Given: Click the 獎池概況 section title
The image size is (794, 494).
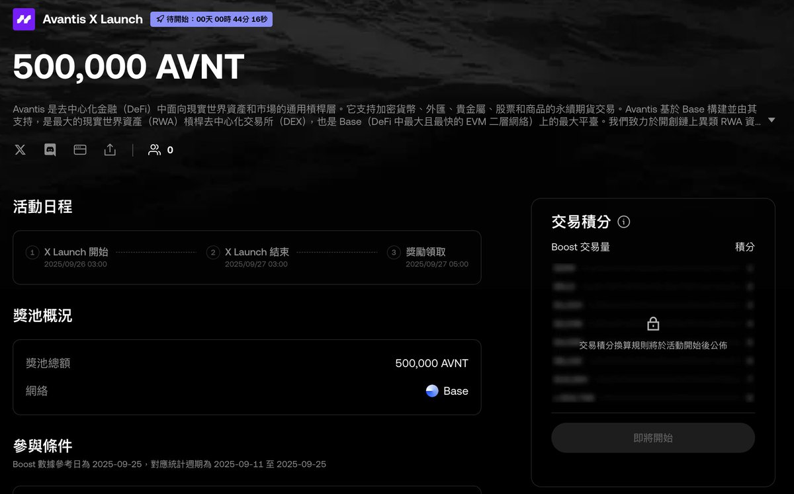Looking at the screenshot, I should click(x=42, y=316).
